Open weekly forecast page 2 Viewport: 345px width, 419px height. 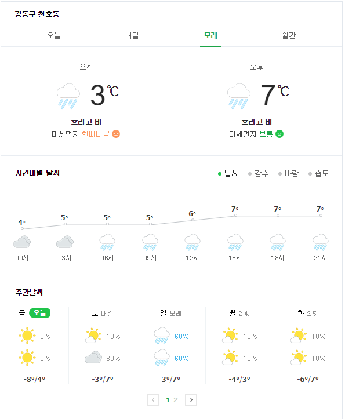176,400
